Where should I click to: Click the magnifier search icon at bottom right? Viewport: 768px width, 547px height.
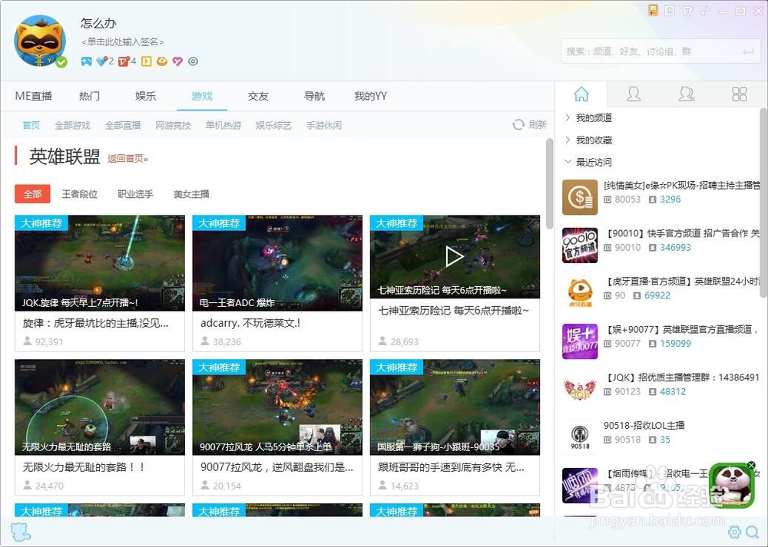753,532
